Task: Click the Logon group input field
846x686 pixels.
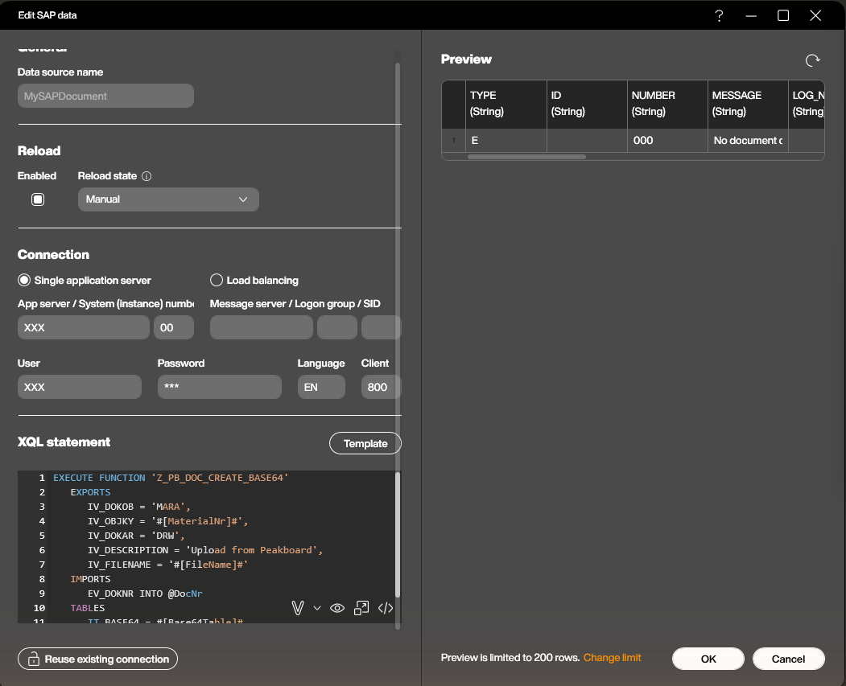Action: click(x=337, y=327)
